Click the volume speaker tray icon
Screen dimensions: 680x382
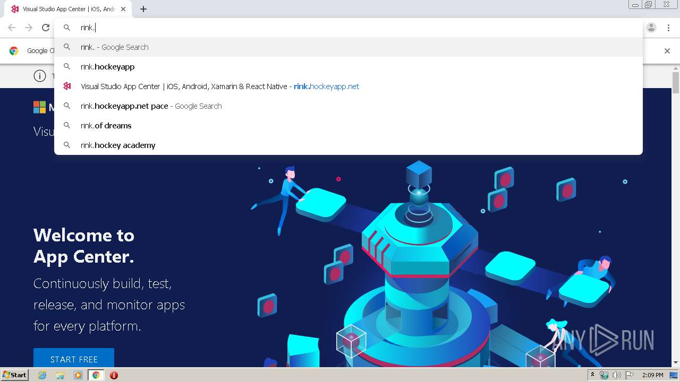(x=617, y=375)
